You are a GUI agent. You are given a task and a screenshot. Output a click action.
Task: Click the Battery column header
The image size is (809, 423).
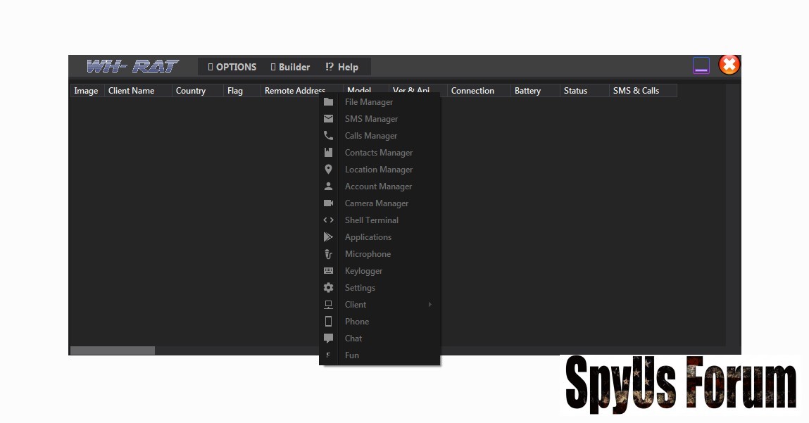(x=527, y=91)
